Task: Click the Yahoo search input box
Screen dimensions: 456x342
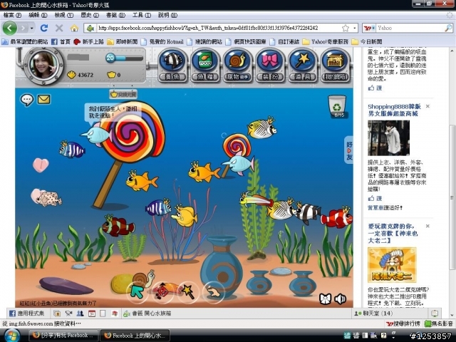Action: pos(410,28)
